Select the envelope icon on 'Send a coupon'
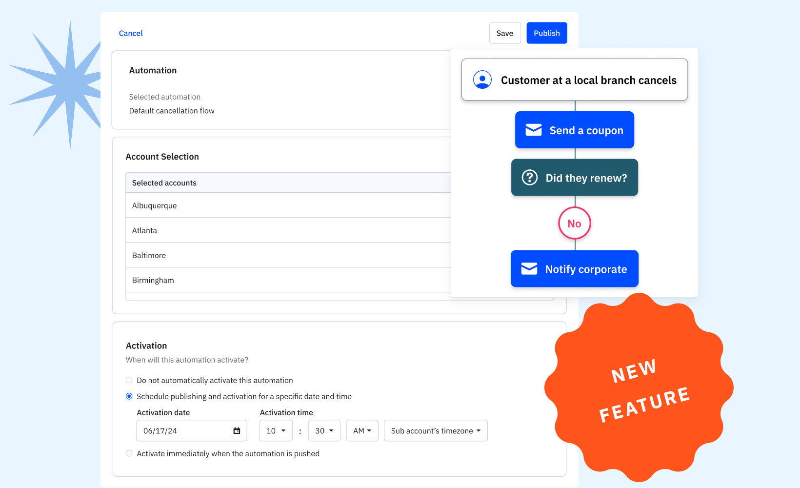This screenshot has height=488, width=800. (533, 130)
